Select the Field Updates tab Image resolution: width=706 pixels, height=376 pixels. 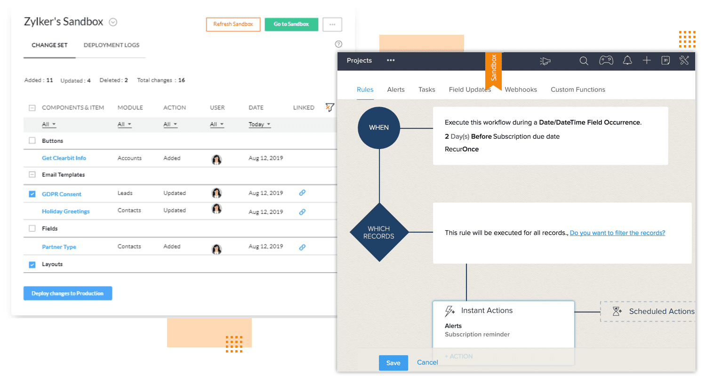[470, 89]
